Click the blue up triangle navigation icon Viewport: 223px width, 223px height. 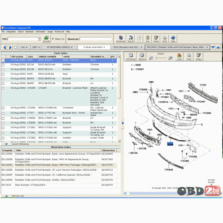(218, 47)
